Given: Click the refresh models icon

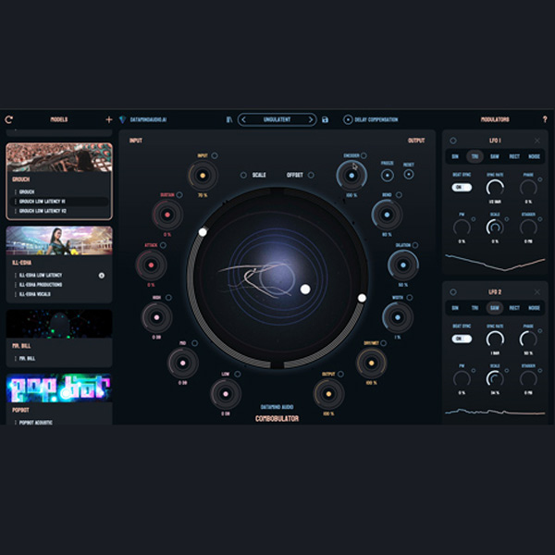Looking at the screenshot, I should tap(9, 119).
